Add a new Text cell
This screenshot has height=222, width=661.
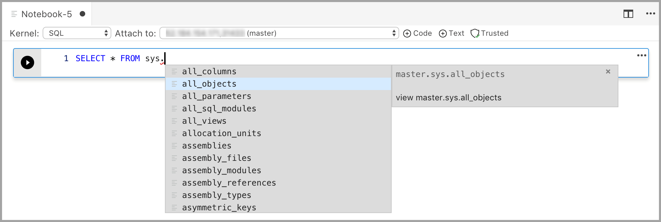click(451, 33)
